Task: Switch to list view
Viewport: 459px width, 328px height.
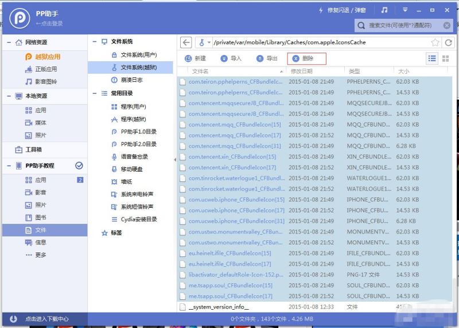Action: (x=432, y=59)
